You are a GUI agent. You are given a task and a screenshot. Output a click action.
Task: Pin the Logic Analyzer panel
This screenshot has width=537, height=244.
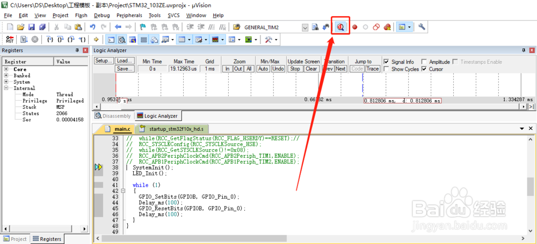coord(524,50)
